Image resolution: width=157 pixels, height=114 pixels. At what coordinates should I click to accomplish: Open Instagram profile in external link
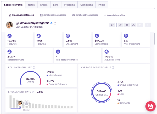click(55, 23)
